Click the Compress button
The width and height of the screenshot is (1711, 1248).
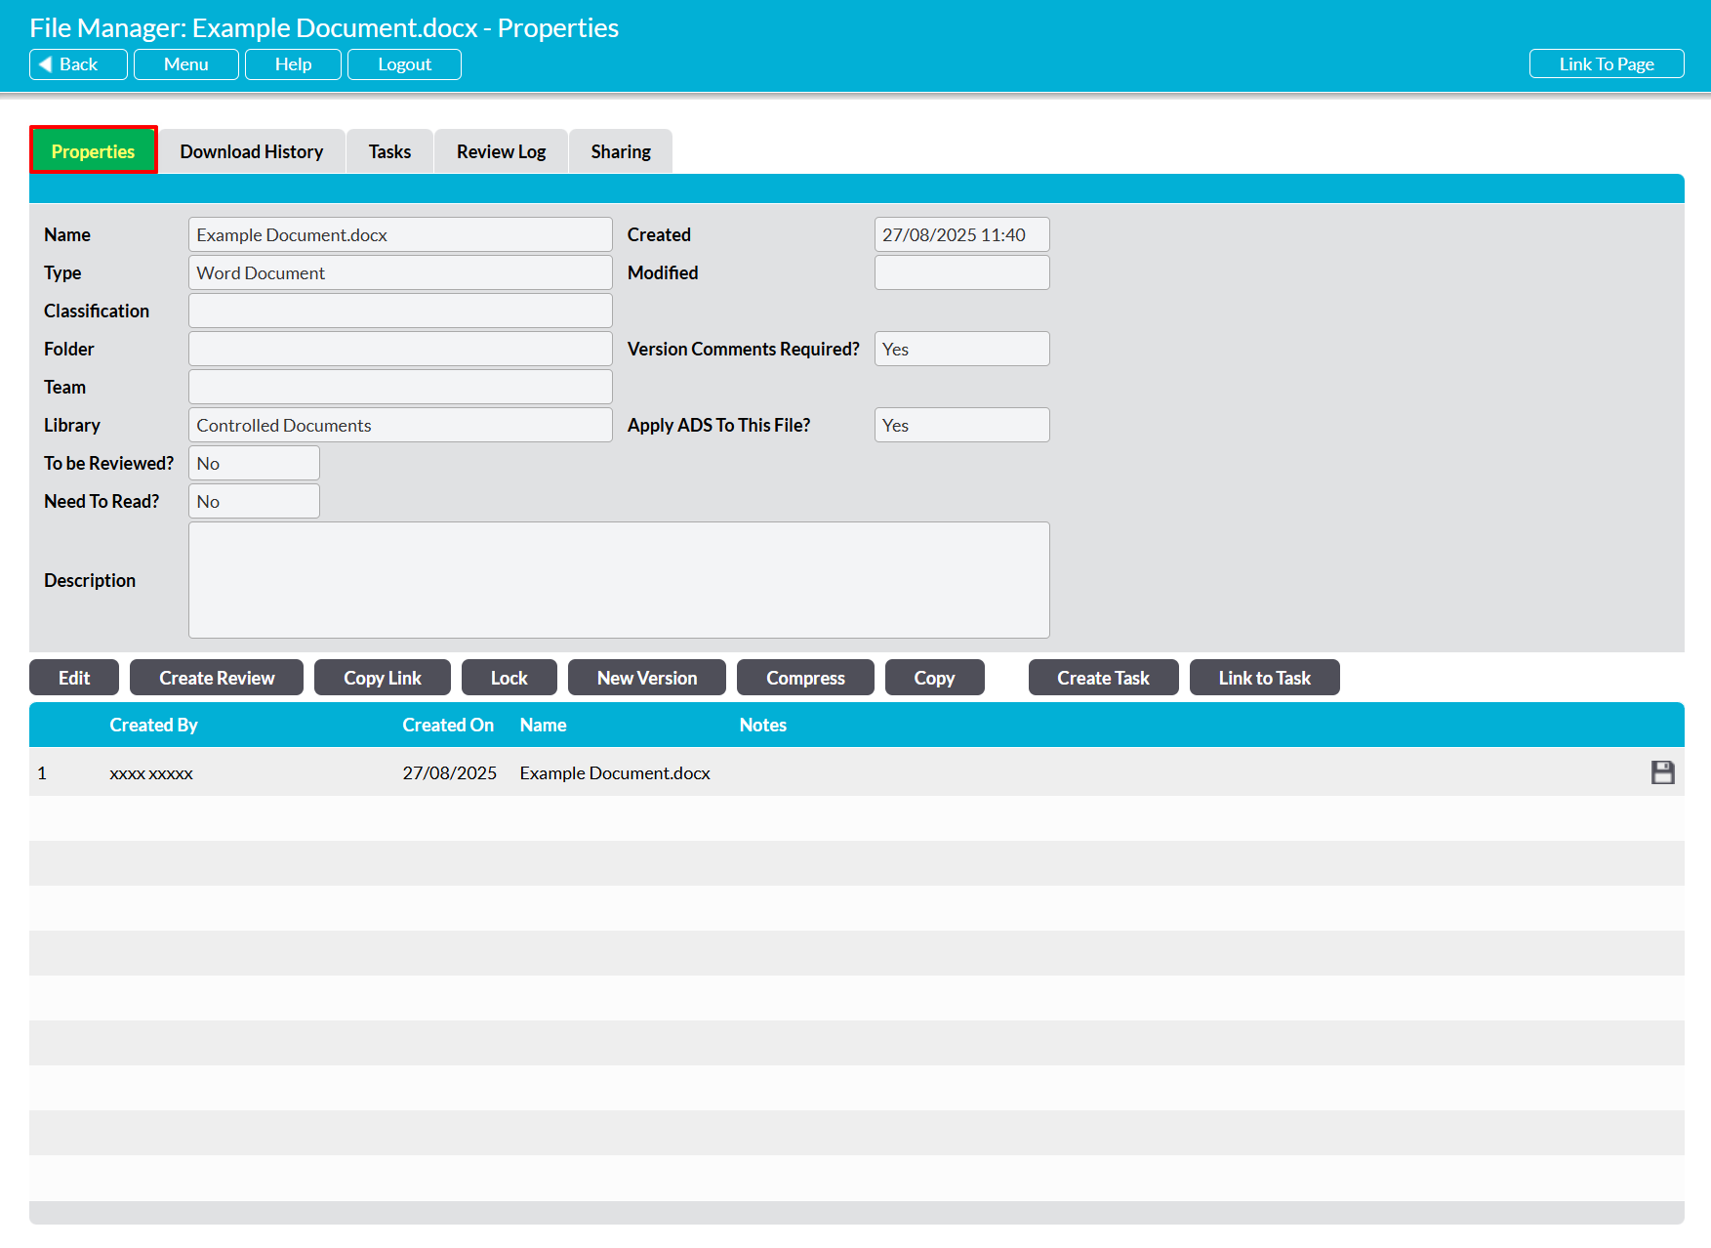(x=805, y=678)
